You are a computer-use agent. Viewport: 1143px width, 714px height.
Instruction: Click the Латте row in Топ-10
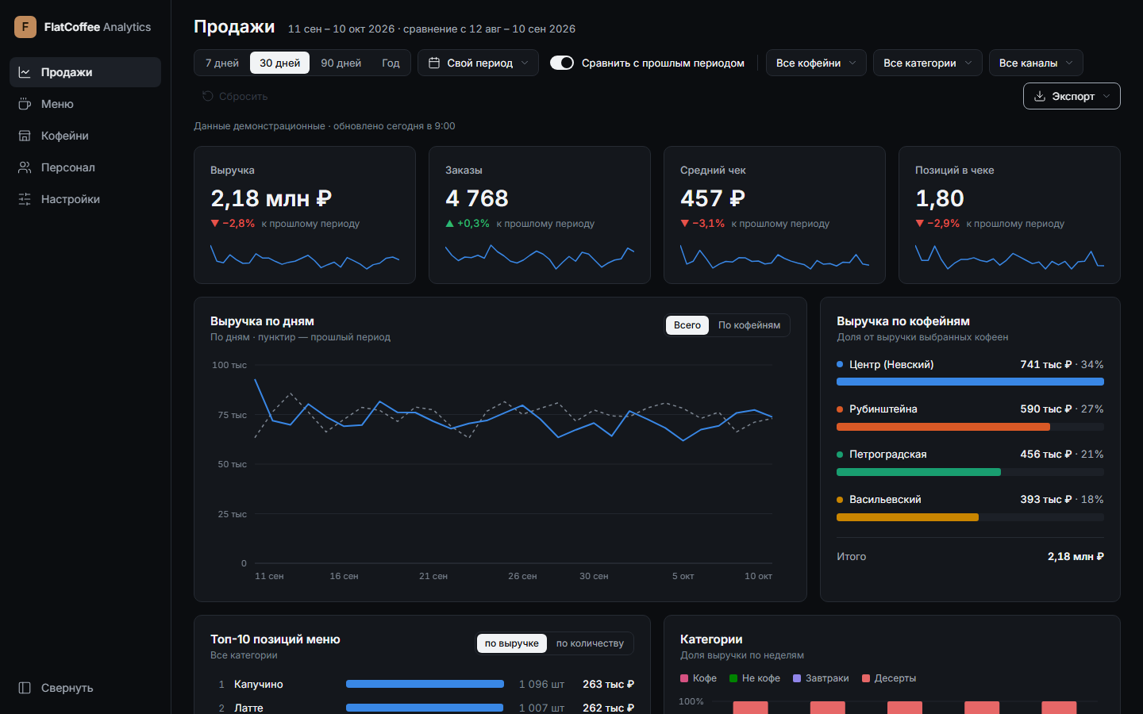(422, 708)
